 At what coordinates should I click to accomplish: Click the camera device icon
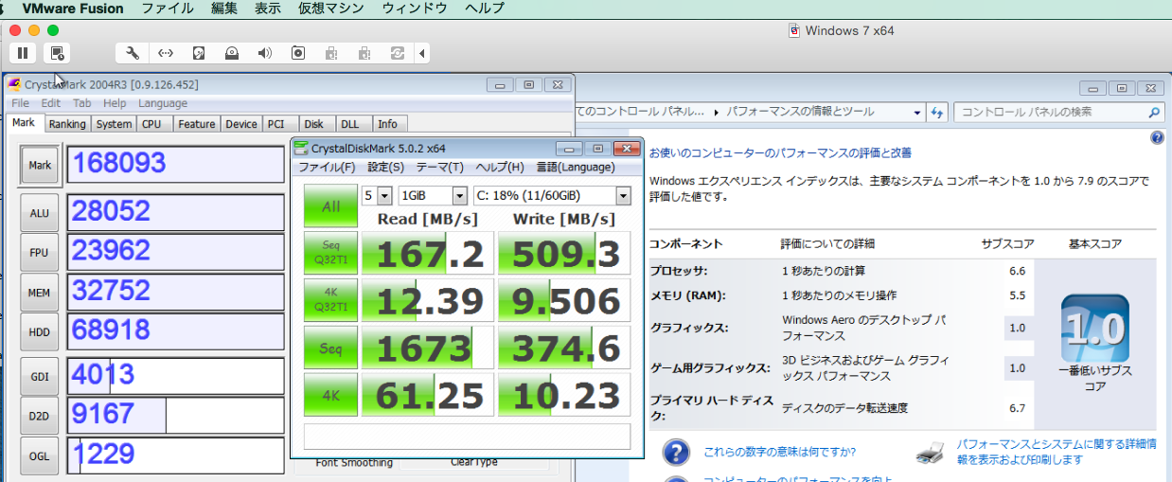(298, 53)
